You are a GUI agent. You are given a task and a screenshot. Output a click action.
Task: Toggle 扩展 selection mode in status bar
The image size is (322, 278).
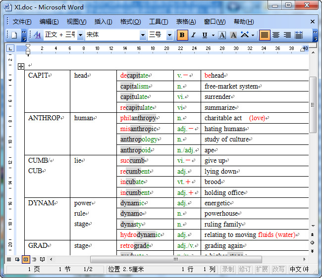[262, 269]
